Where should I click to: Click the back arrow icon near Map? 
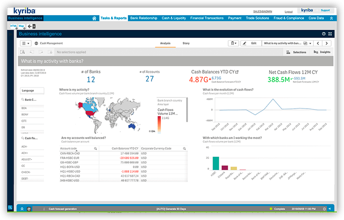(x=30, y=26)
